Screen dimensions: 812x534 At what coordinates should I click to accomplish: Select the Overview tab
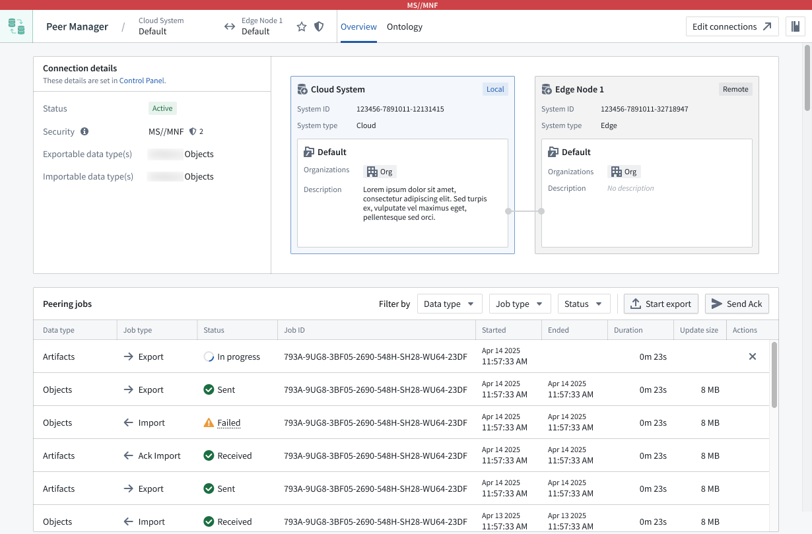pos(358,27)
